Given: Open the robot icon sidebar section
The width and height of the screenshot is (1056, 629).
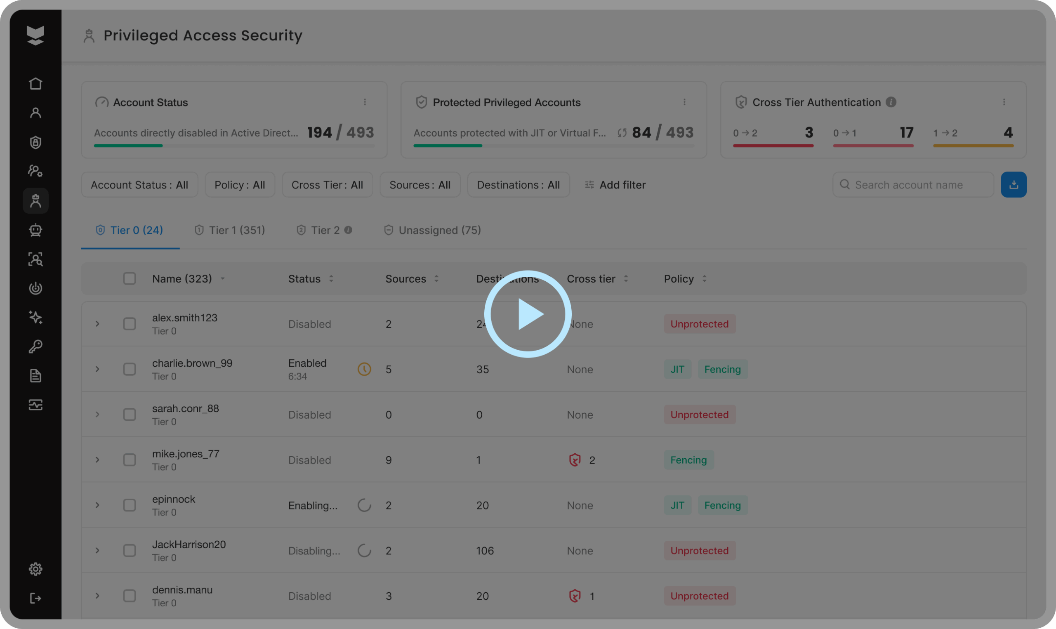Looking at the screenshot, I should click(x=35, y=230).
